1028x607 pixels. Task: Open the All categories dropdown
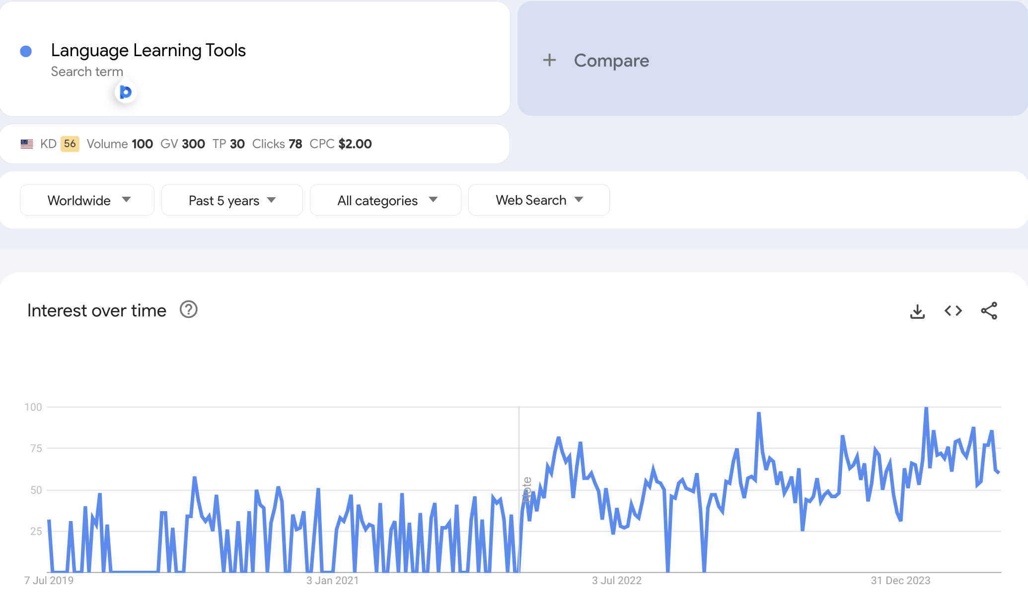385,200
